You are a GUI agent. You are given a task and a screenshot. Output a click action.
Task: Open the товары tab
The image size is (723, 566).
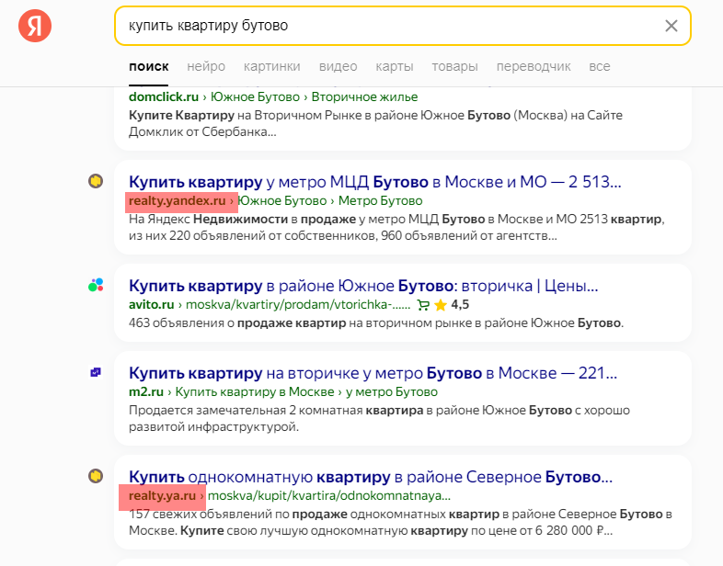(454, 66)
